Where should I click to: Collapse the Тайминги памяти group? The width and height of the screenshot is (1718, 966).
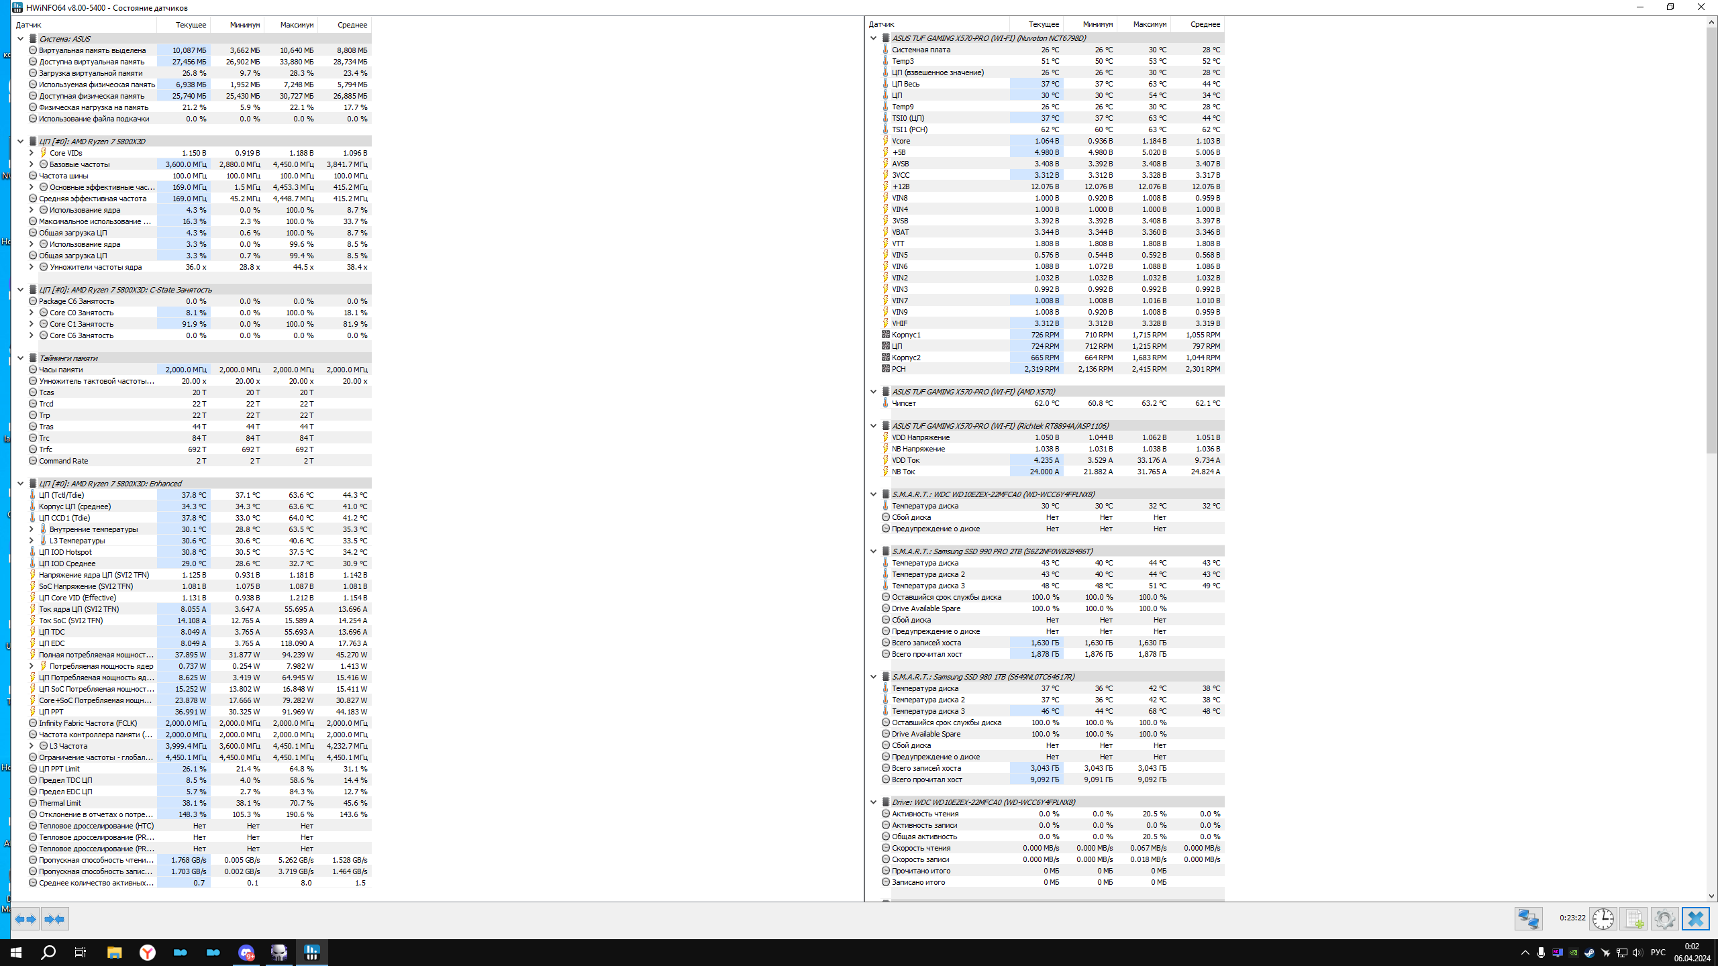tap(20, 358)
